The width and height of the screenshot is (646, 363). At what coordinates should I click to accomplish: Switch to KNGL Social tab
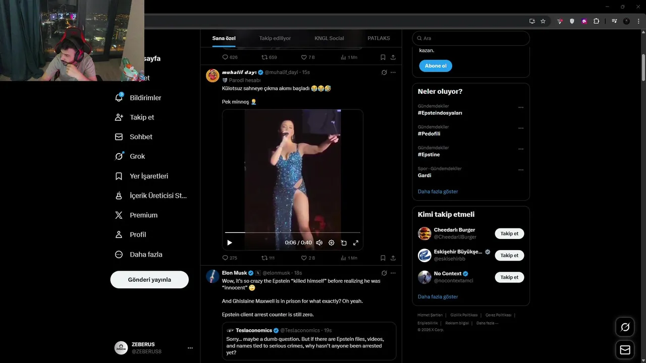329,38
